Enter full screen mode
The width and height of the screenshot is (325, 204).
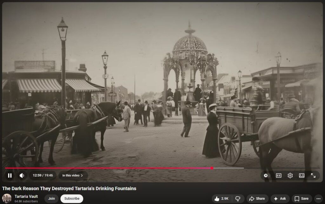coord(313,175)
